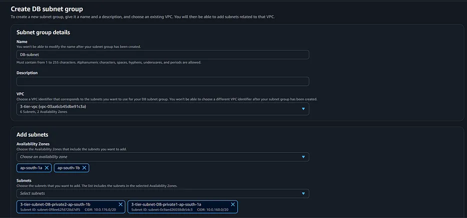Select the ap-south-1b chip label
467x218 pixels.
69,168
